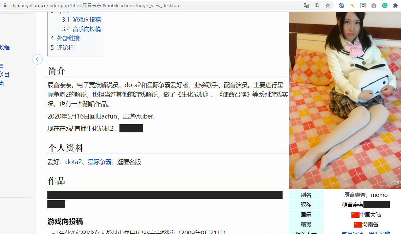Open the dota2 hobby link

pos(74,162)
